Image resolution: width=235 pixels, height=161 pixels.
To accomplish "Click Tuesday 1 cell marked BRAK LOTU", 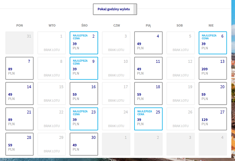I will (52, 43).
